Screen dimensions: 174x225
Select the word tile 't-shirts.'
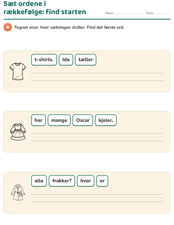pyautogui.click(x=44, y=60)
